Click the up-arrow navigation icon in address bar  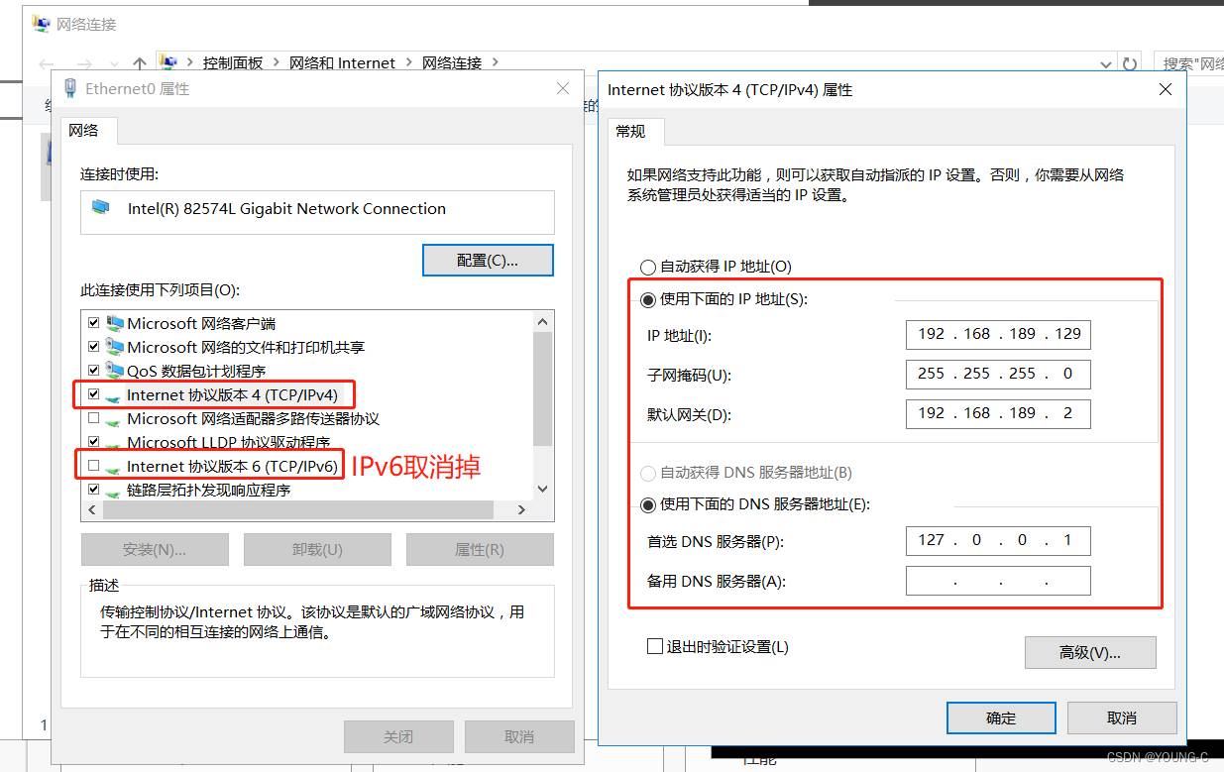coord(139,63)
